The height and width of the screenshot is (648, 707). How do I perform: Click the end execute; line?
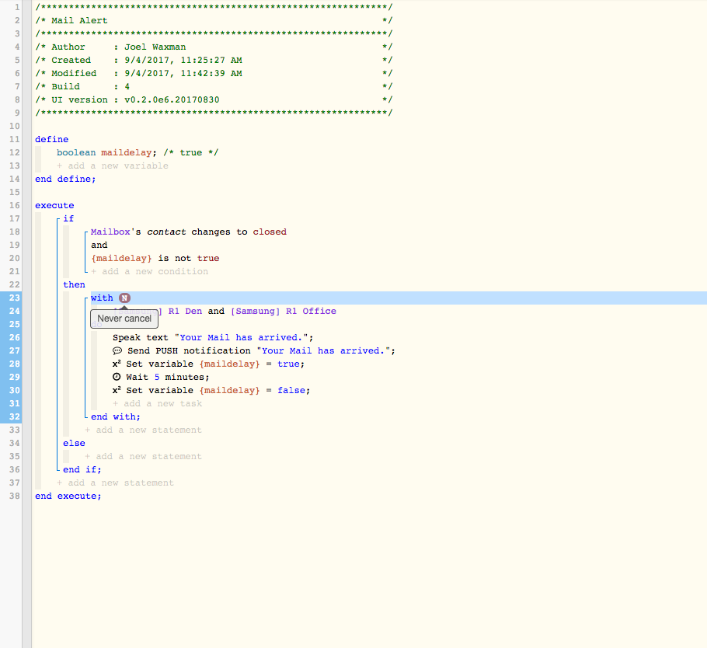68,496
